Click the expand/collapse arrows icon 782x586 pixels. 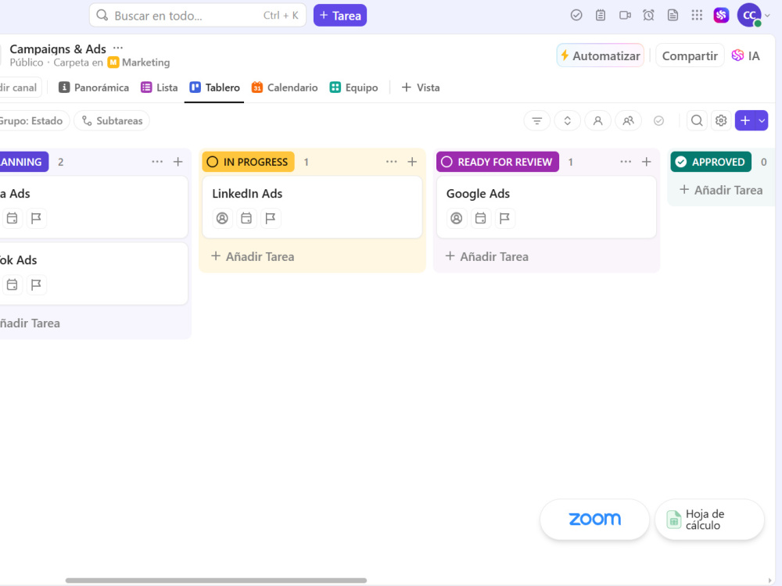(568, 120)
